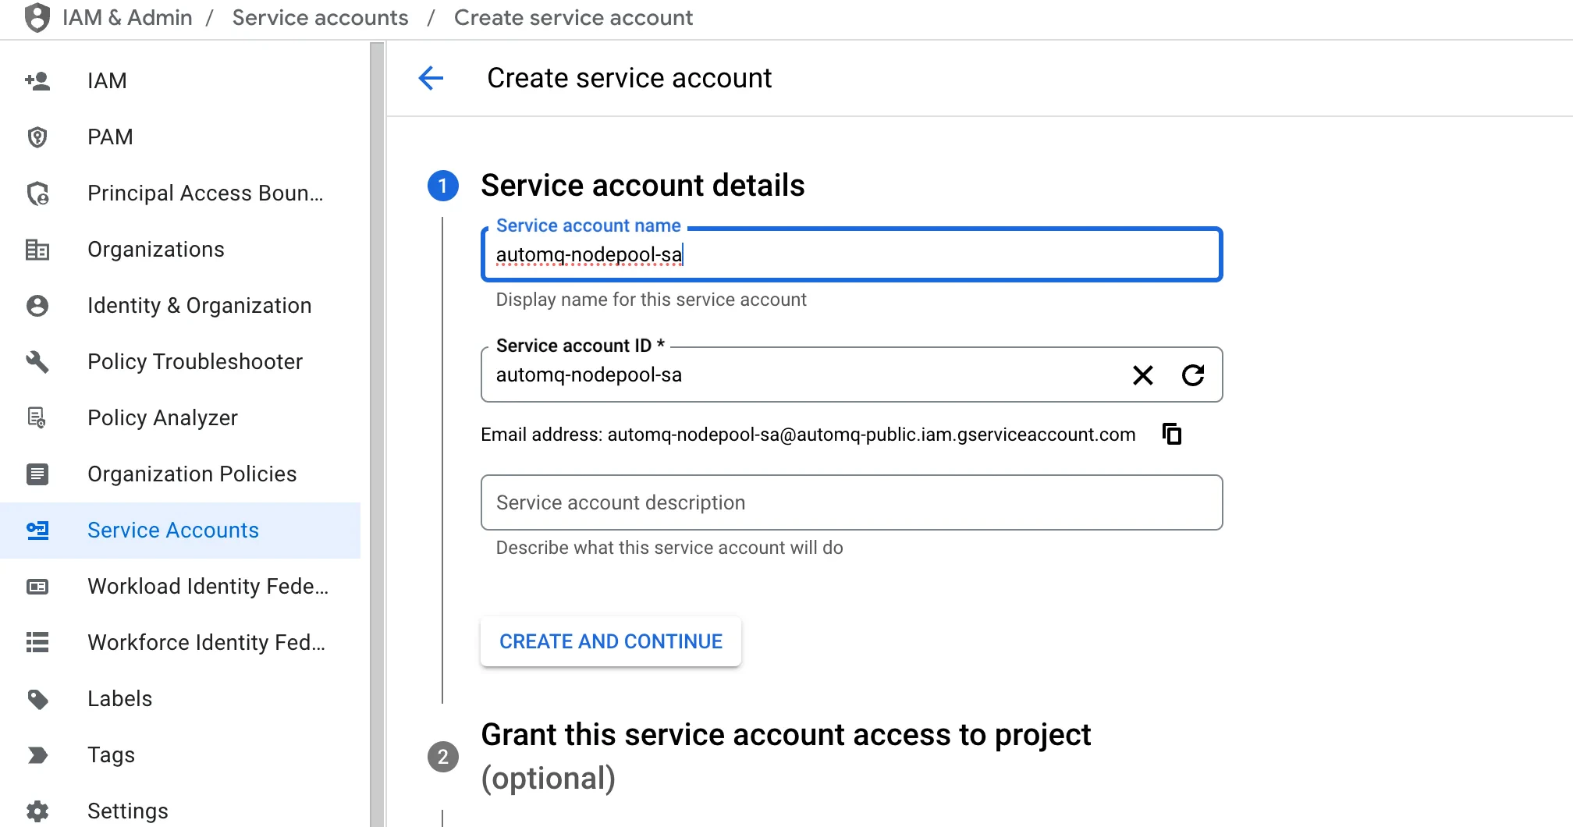This screenshot has height=827, width=1573.
Task: Regenerate the Service account ID
Action: pos(1193,375)
